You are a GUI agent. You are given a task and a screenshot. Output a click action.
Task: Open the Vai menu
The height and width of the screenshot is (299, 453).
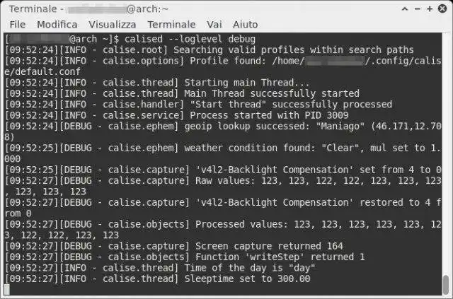[214, 24]
